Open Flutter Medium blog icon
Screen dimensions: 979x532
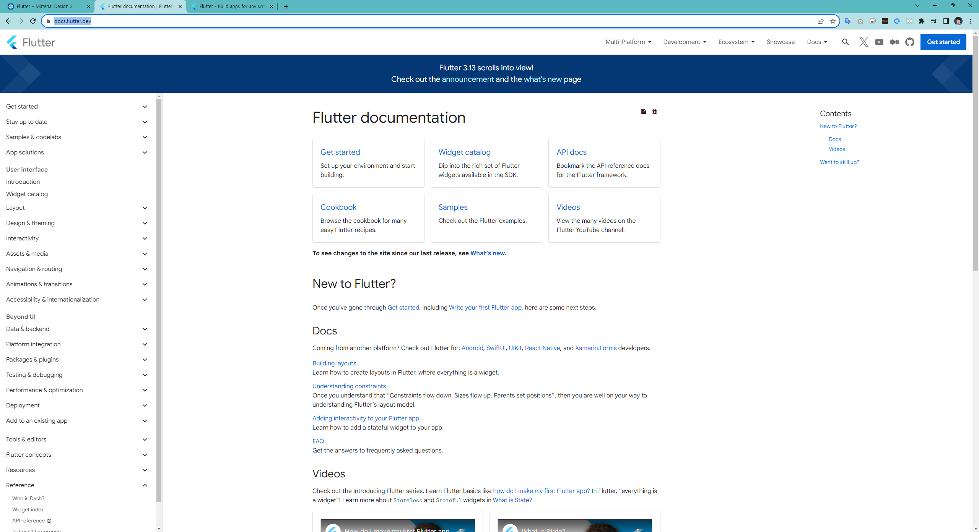(894, 42)
